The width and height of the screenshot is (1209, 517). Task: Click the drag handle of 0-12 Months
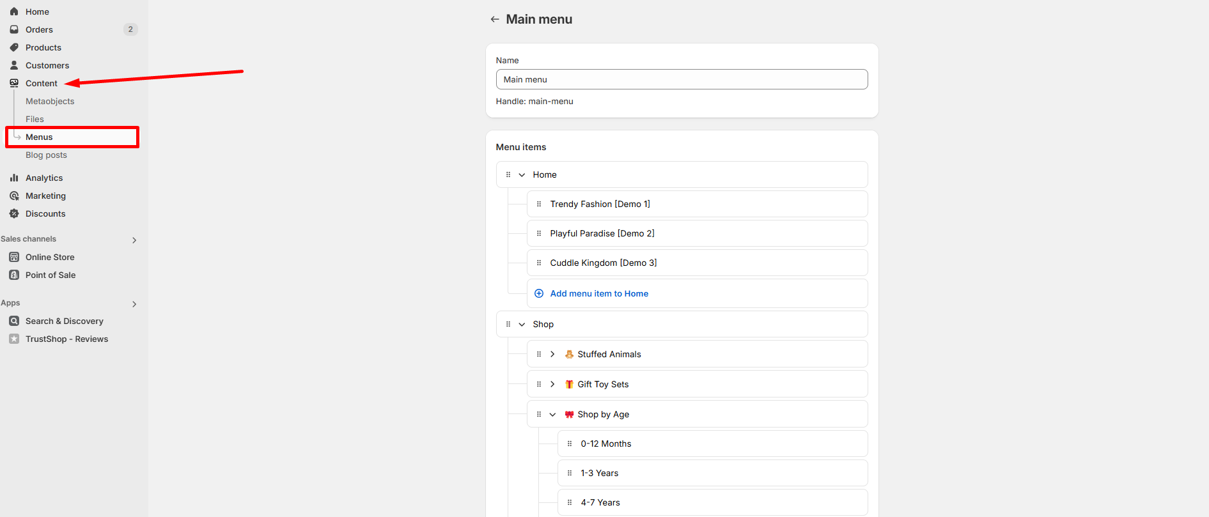[570, 444]
